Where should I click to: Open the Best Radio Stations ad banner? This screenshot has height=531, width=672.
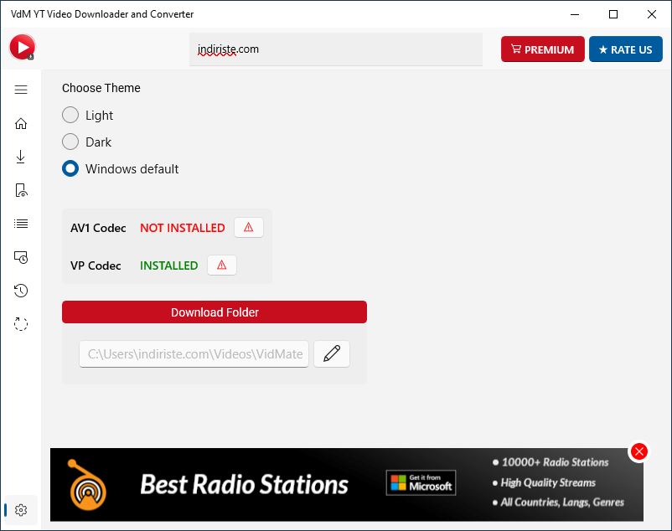(x=347, y=485)
